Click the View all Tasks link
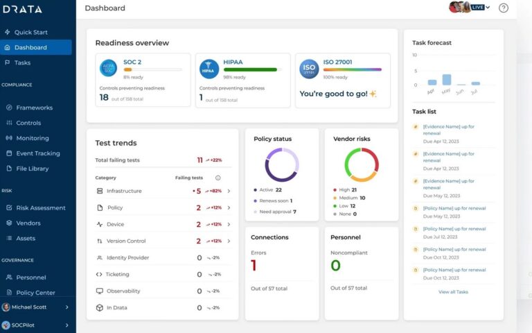Viewport: 532px width, 333px height. (453, 292)
